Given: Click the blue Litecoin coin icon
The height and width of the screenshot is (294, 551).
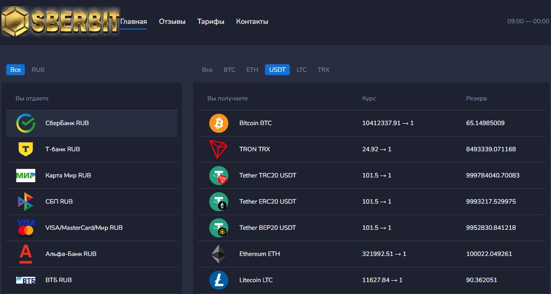Looking at the screenshot, I should tap(219, 280).
